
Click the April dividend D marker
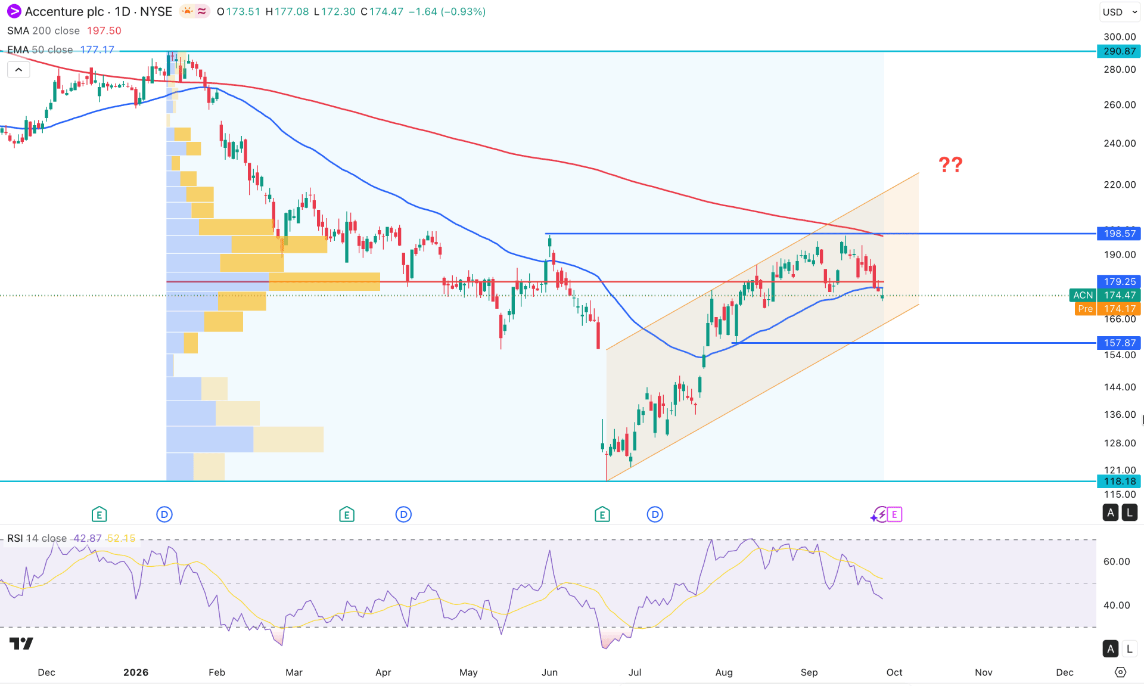(403, 514)
